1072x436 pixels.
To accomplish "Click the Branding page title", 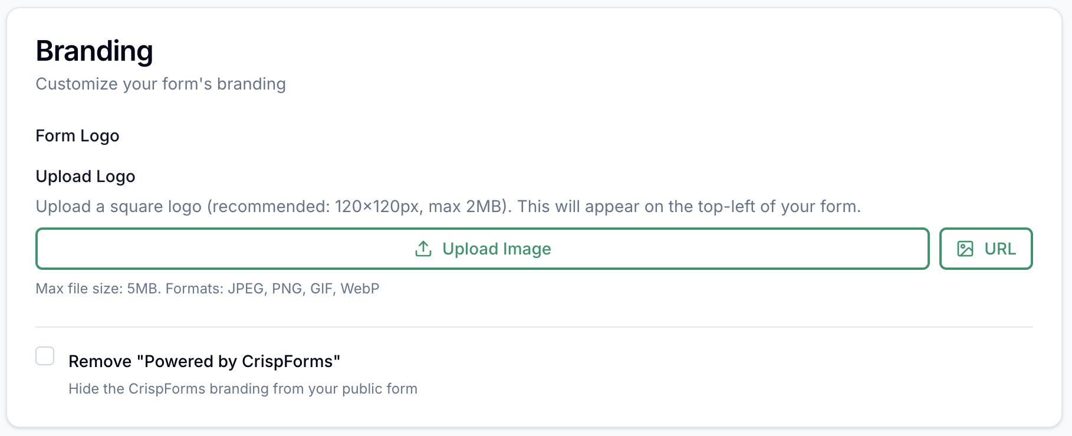I will click(94, 51).
